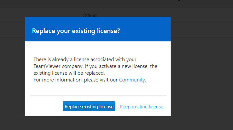Click the blue dialog header bar
Viewport: 233px width, 130px height.
click(98, 29)
